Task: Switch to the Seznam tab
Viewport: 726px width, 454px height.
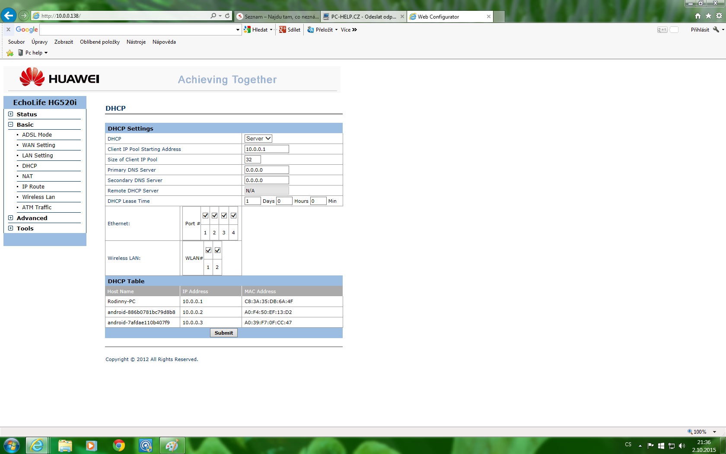Action: coord(278,16)
